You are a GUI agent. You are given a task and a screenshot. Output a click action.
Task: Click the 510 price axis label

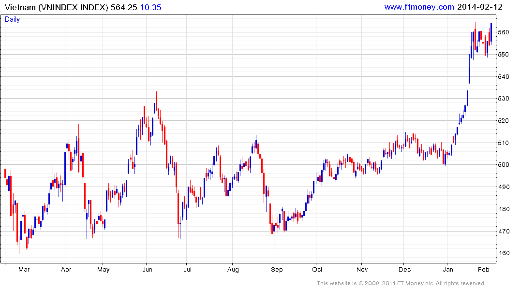pos(504,143)
